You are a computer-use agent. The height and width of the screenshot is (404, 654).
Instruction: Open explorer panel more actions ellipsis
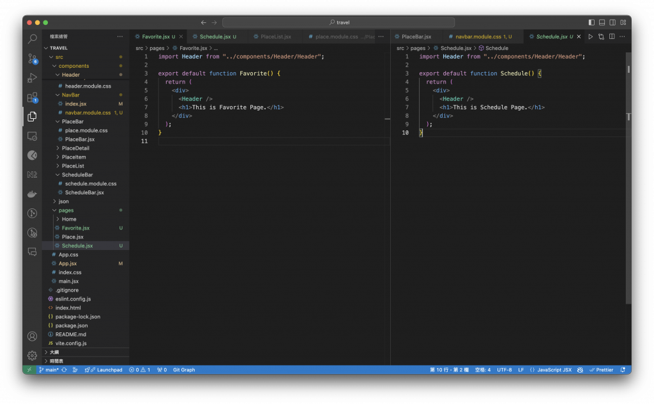point(120,36)
